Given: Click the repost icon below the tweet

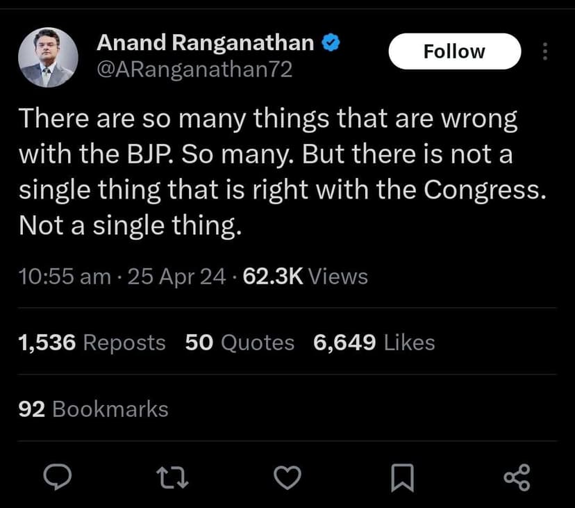Looking at the screenshot, I should coord(172,477).
